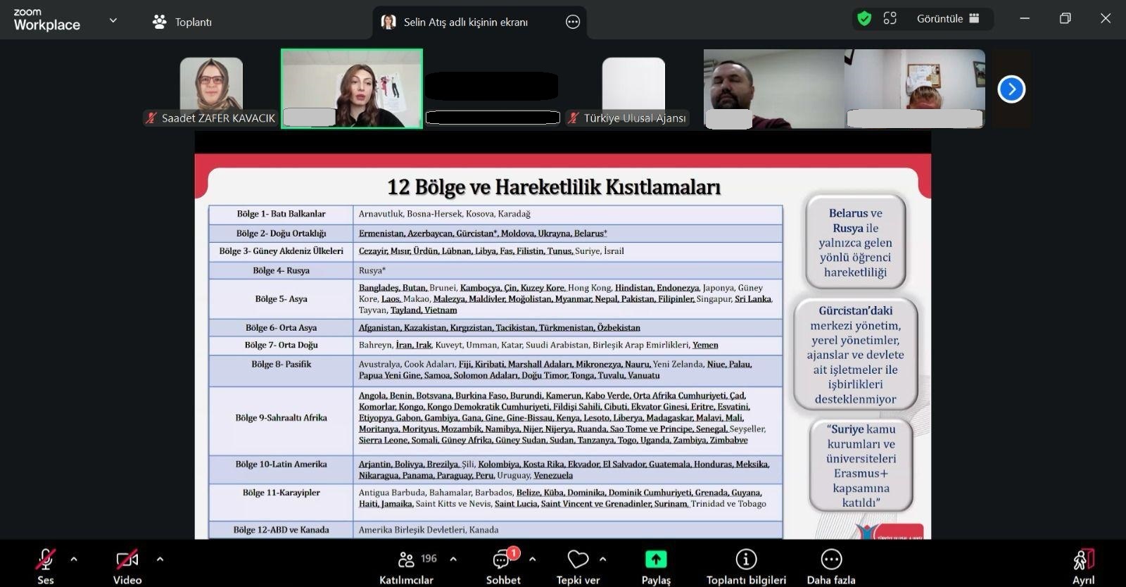
Task: Open the Zoom Workplace dropdown chevron
Action: pyautogui.click(x=113, y=21)
